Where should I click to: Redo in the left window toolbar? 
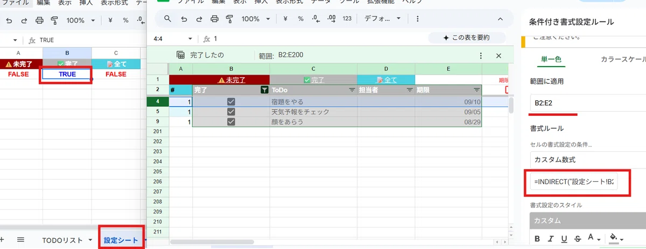[x=24, y=20]
